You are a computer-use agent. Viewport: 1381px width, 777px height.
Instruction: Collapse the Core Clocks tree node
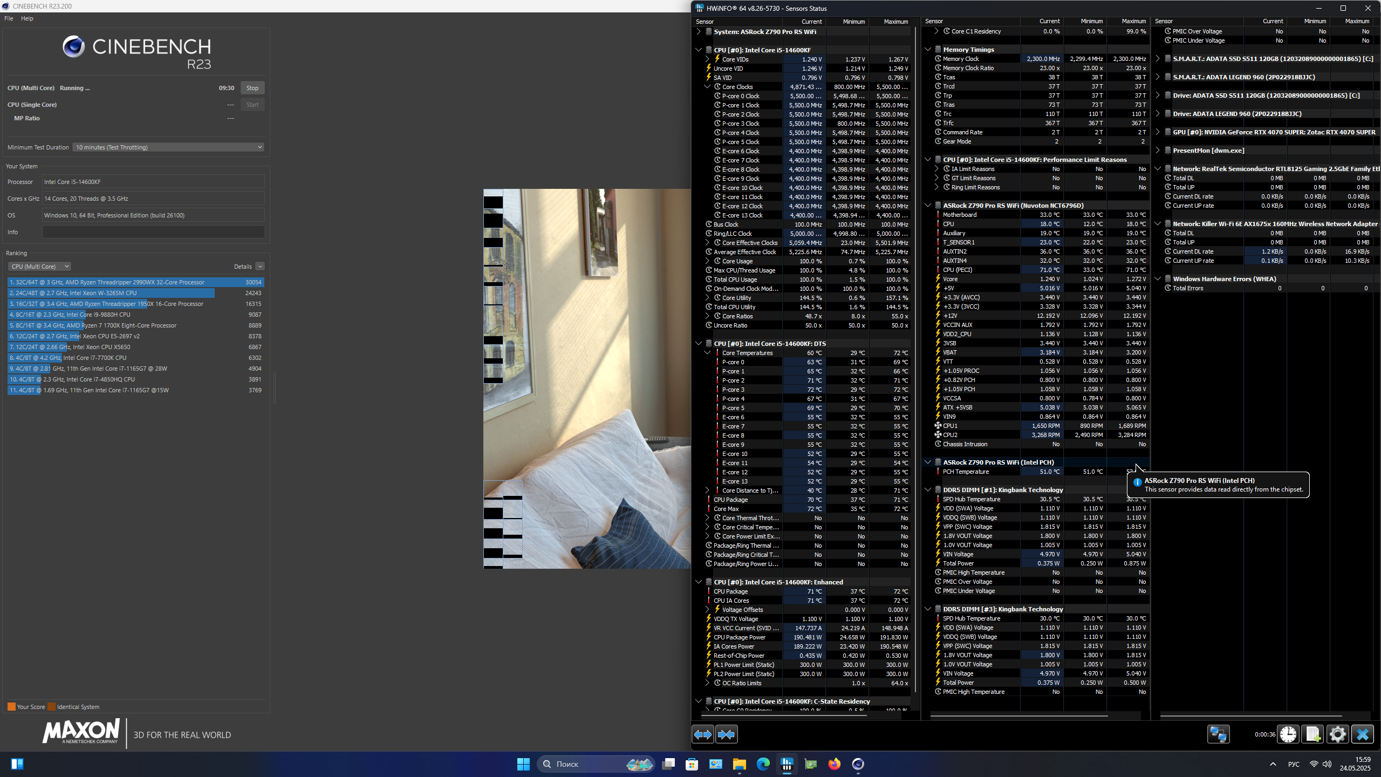pyautogui.click(x=707, y=87)
